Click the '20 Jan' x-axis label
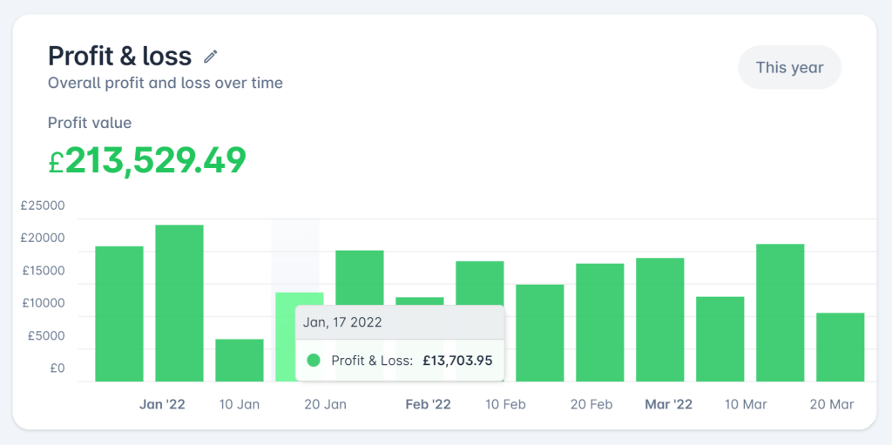 tap(326, 405)
